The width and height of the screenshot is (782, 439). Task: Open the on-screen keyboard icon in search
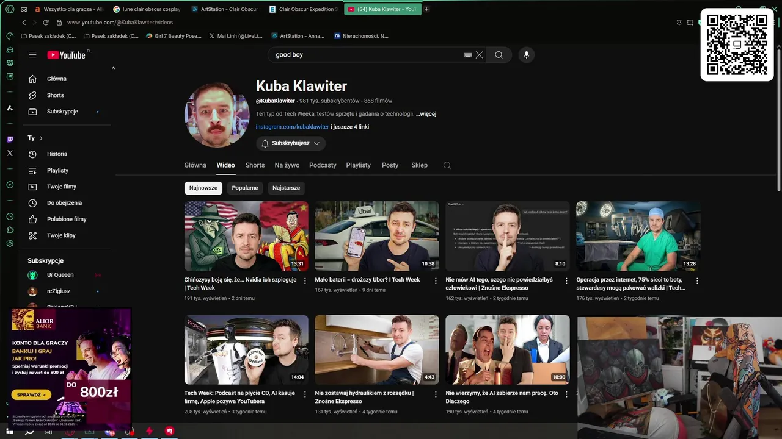[468, 55]
